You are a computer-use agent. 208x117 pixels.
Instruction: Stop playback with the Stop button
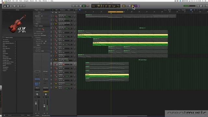click(80, 6)
